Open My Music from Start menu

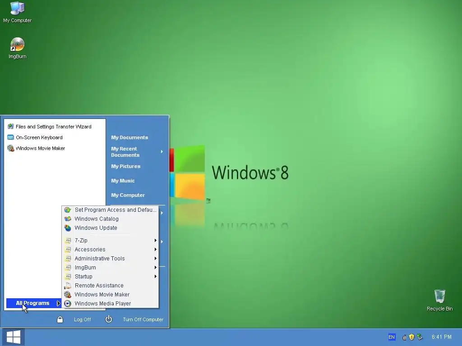coord(123,181)
